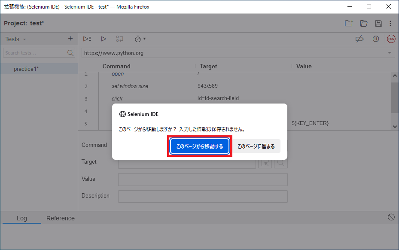This screenshot has width=399, height=250.
Task: Save the project with the disk icon
Action: coord(378,24)
